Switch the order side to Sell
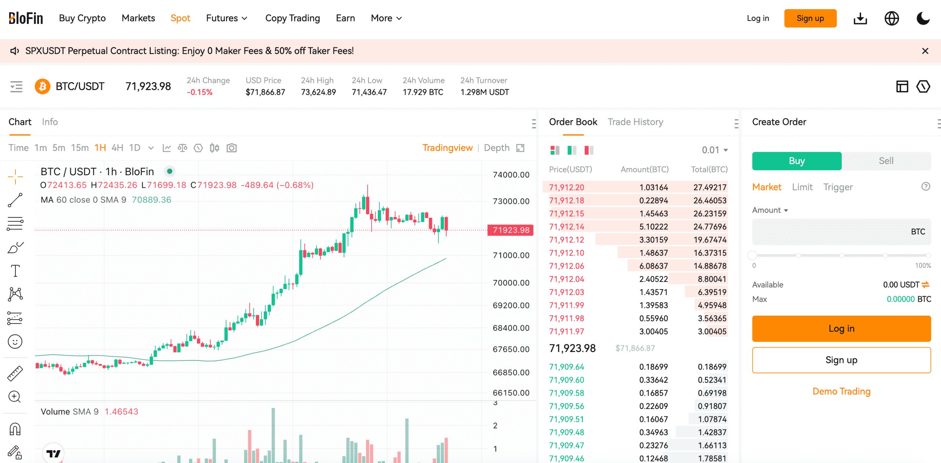The image size is (941, 463). pos(886,161)
